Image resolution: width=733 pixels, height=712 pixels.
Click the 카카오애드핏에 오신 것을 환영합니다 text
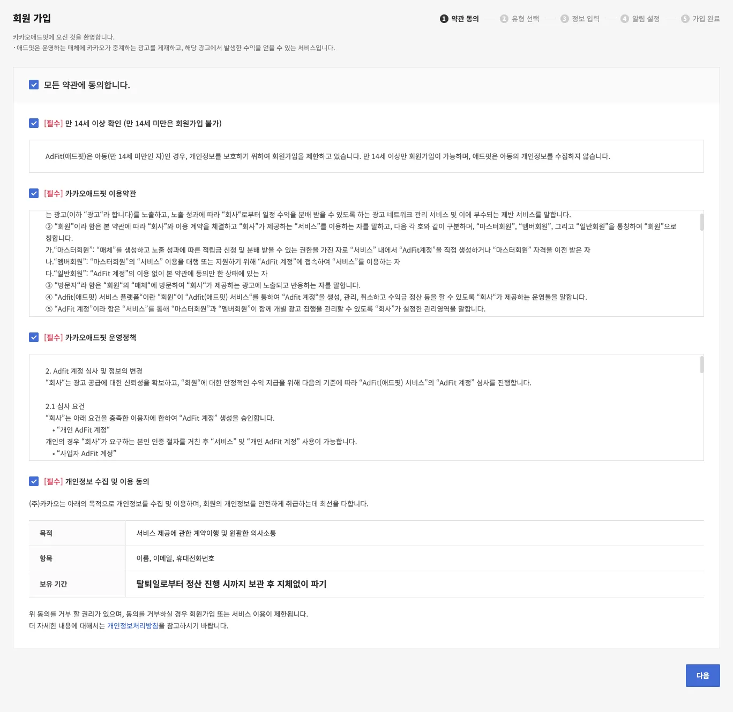coord(64,37)
